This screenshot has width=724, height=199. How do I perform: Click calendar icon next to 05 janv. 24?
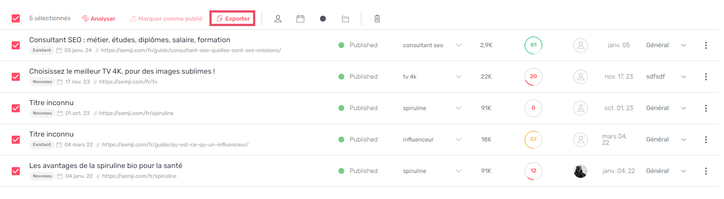coord(59,50)
